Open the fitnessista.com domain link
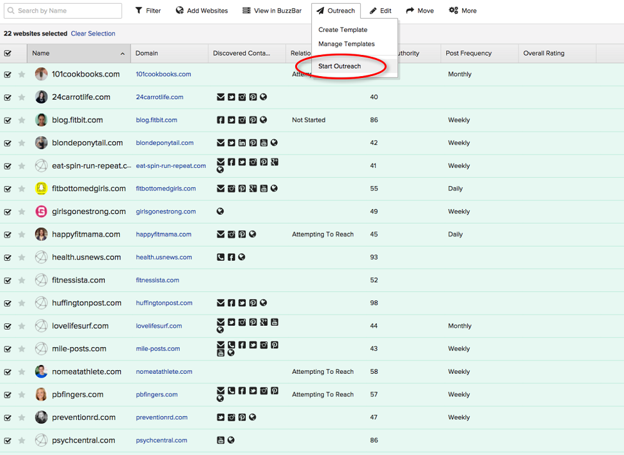Screen dimensions: 624x455 coord(157,280)
